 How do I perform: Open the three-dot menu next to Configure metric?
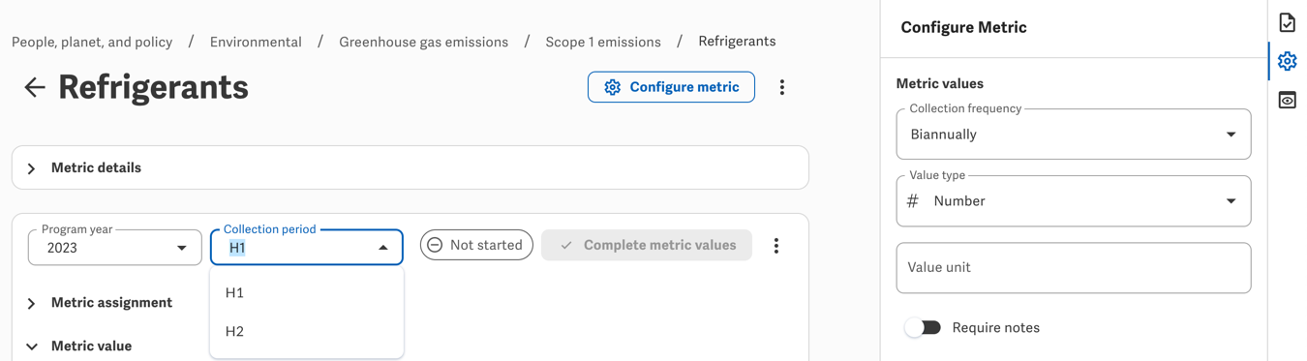click(x=782, y=87)
